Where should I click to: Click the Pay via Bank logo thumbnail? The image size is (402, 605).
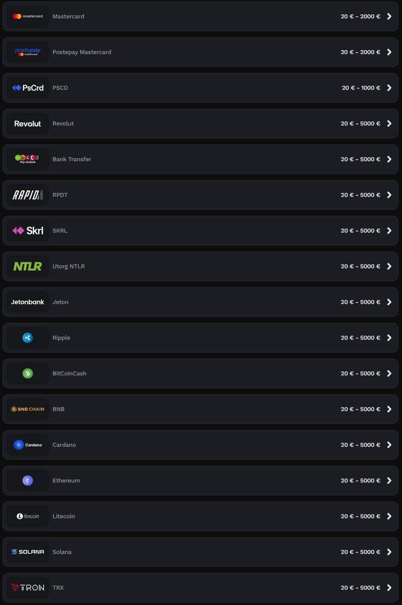28,159
